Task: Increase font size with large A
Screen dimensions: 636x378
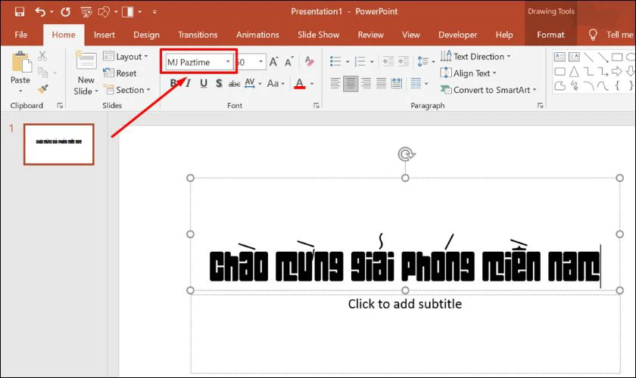Action: 274,61
